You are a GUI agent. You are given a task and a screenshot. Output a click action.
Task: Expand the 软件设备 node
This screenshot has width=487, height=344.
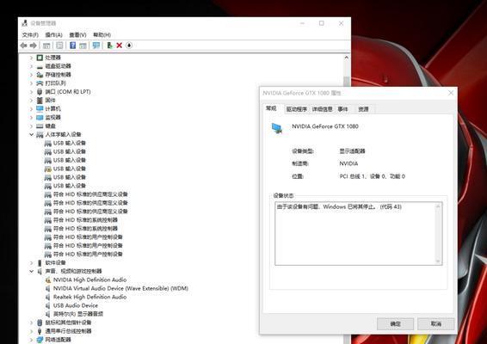pyautogui.click(x=31, y=263)
